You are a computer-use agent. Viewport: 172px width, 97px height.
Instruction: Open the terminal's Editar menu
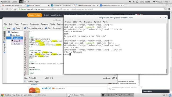click(x=75, y=22)
